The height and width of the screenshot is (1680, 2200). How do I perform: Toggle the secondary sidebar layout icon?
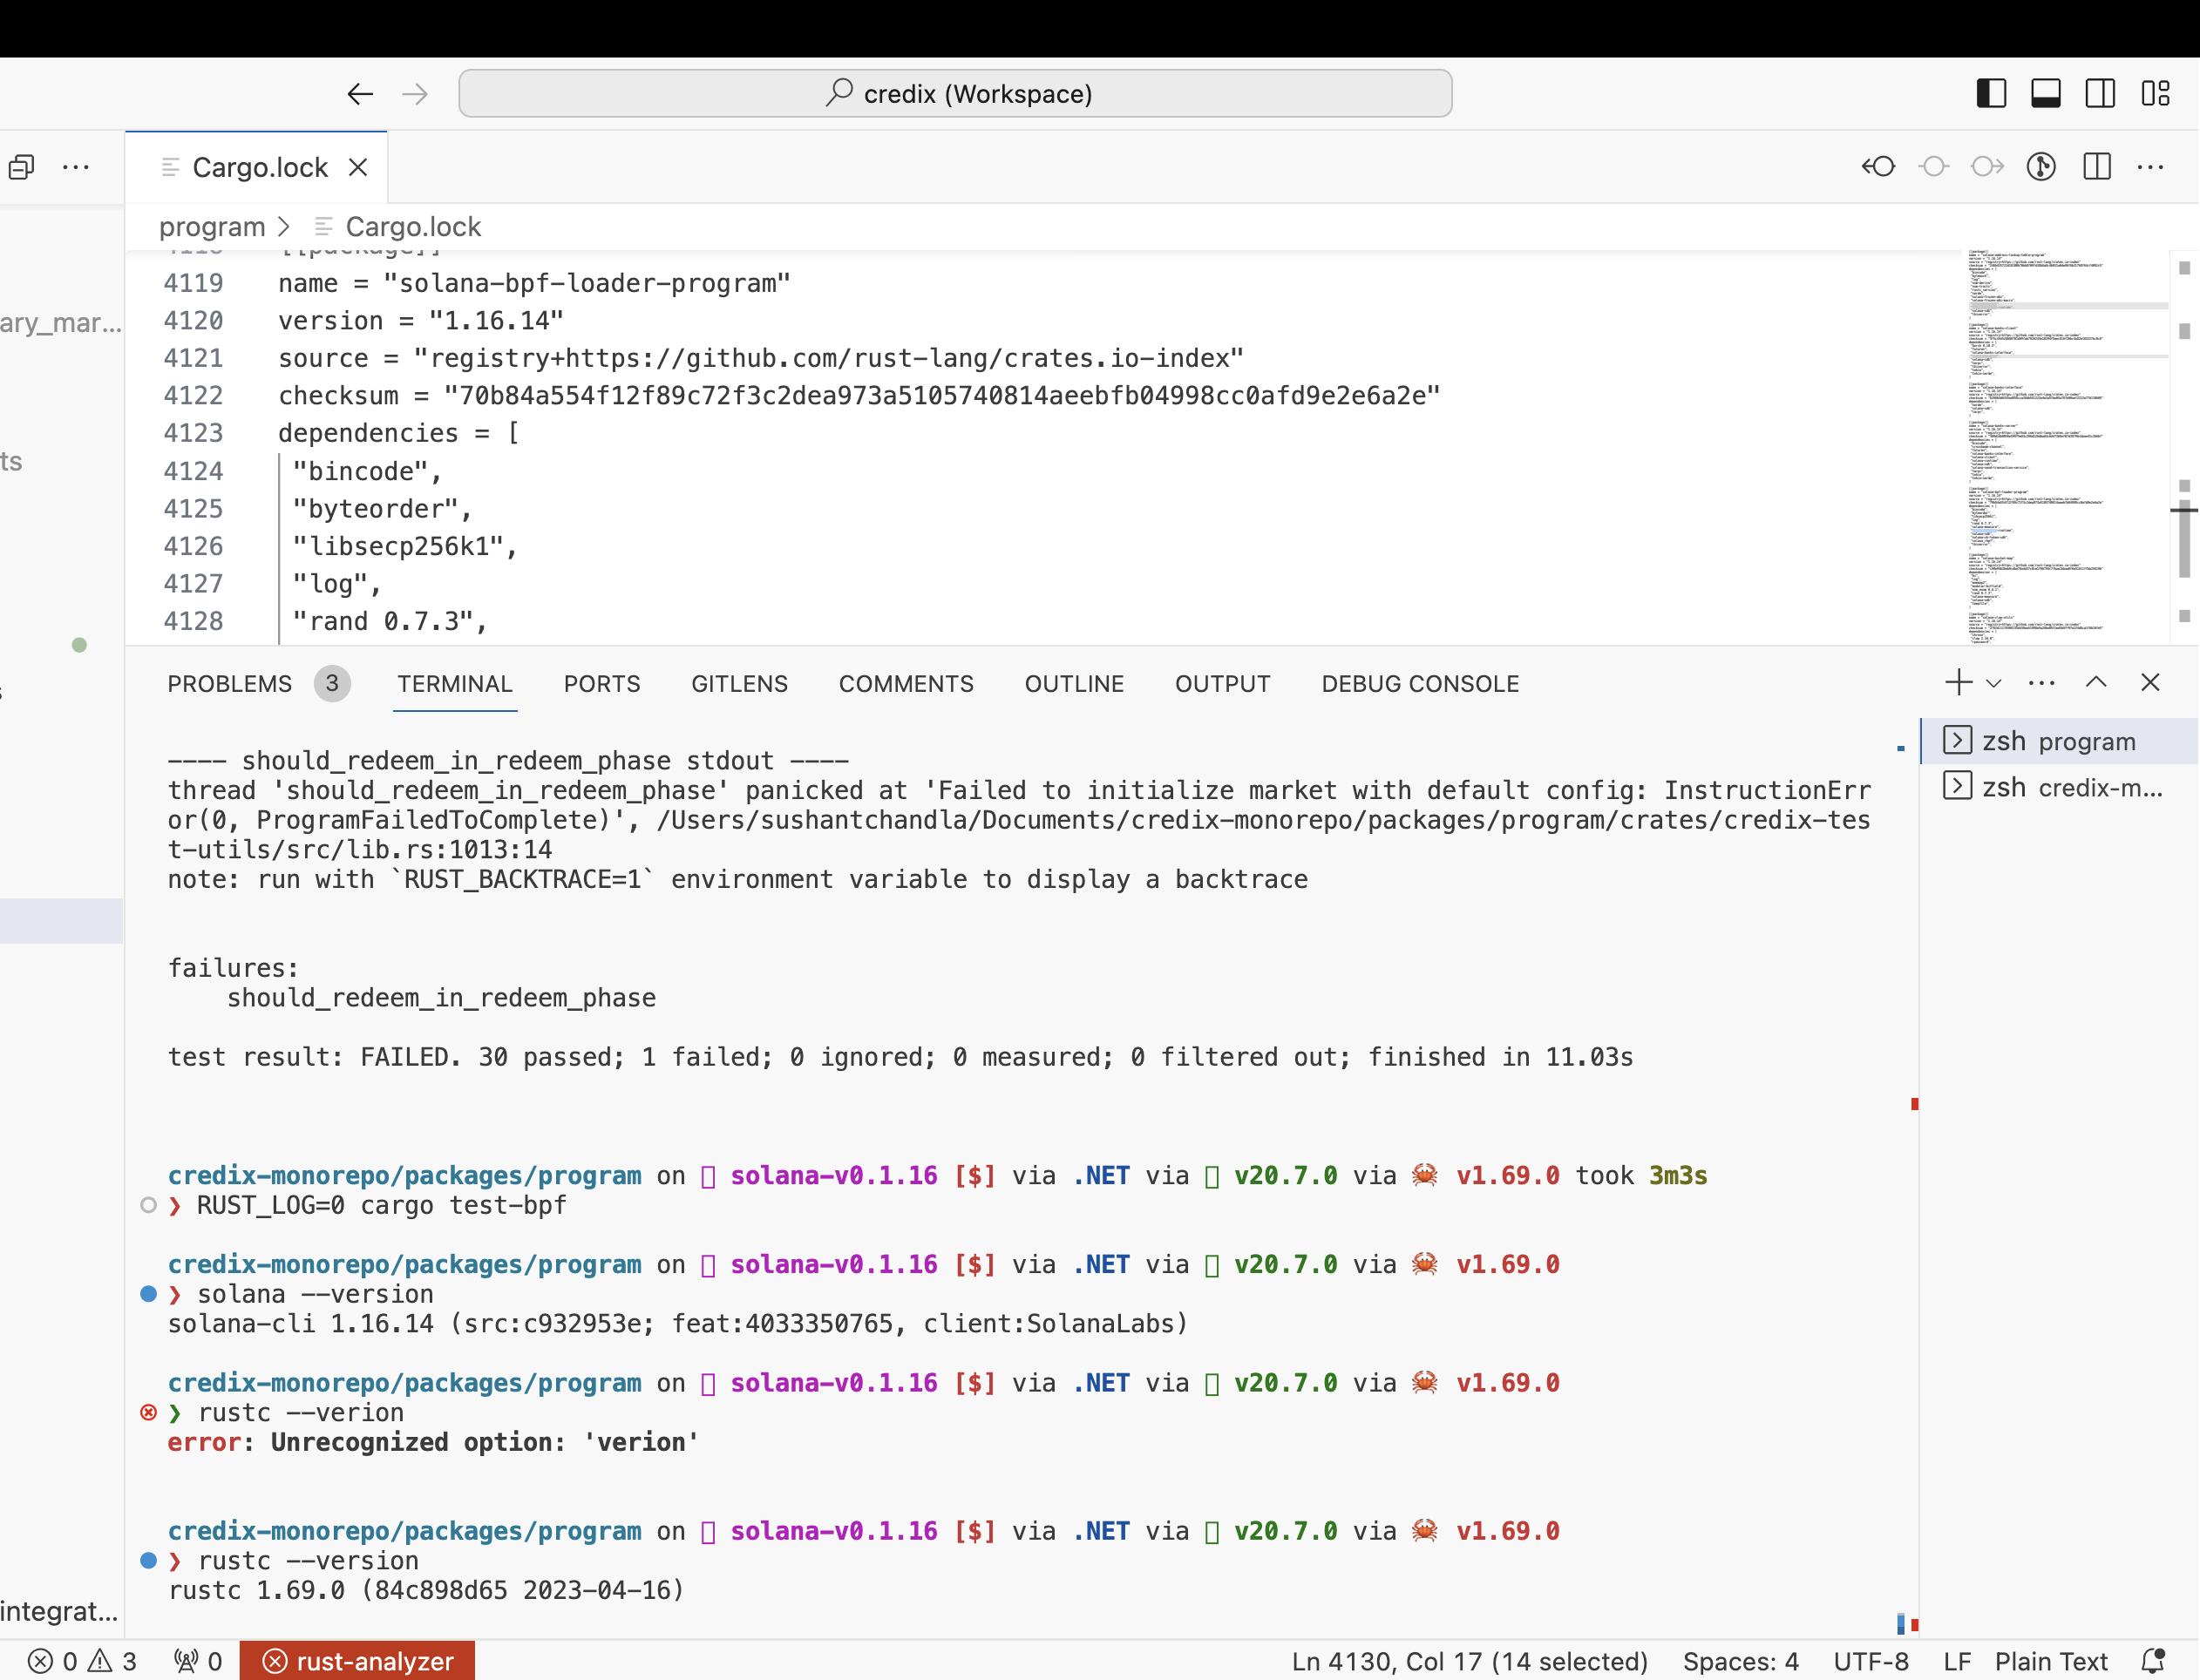click(2100, 93)
